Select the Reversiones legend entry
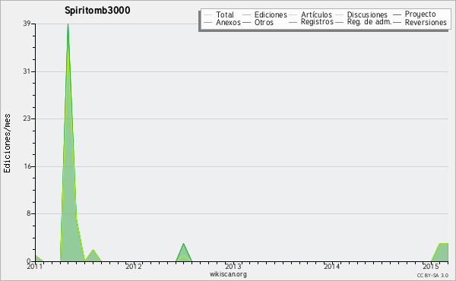The image size is (456, 281). click(426, 22)
